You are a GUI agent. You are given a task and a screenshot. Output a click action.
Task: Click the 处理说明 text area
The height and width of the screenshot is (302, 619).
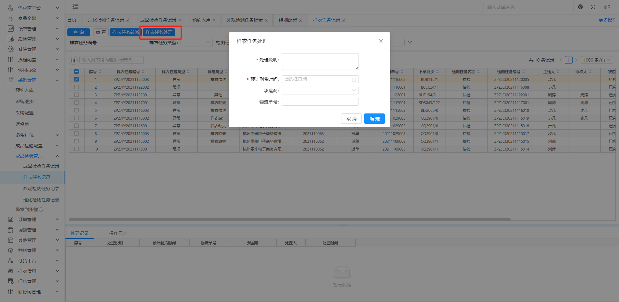(x=320, y=62)
